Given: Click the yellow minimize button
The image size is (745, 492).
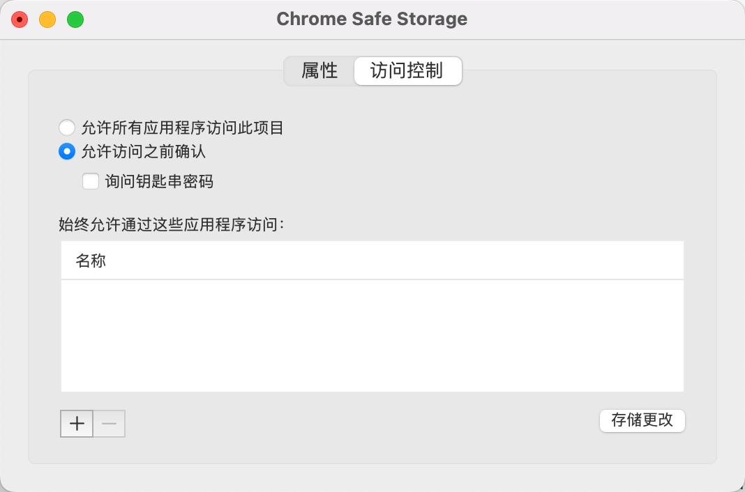Looking at the screenshot, I should click(x=46, y=19).
